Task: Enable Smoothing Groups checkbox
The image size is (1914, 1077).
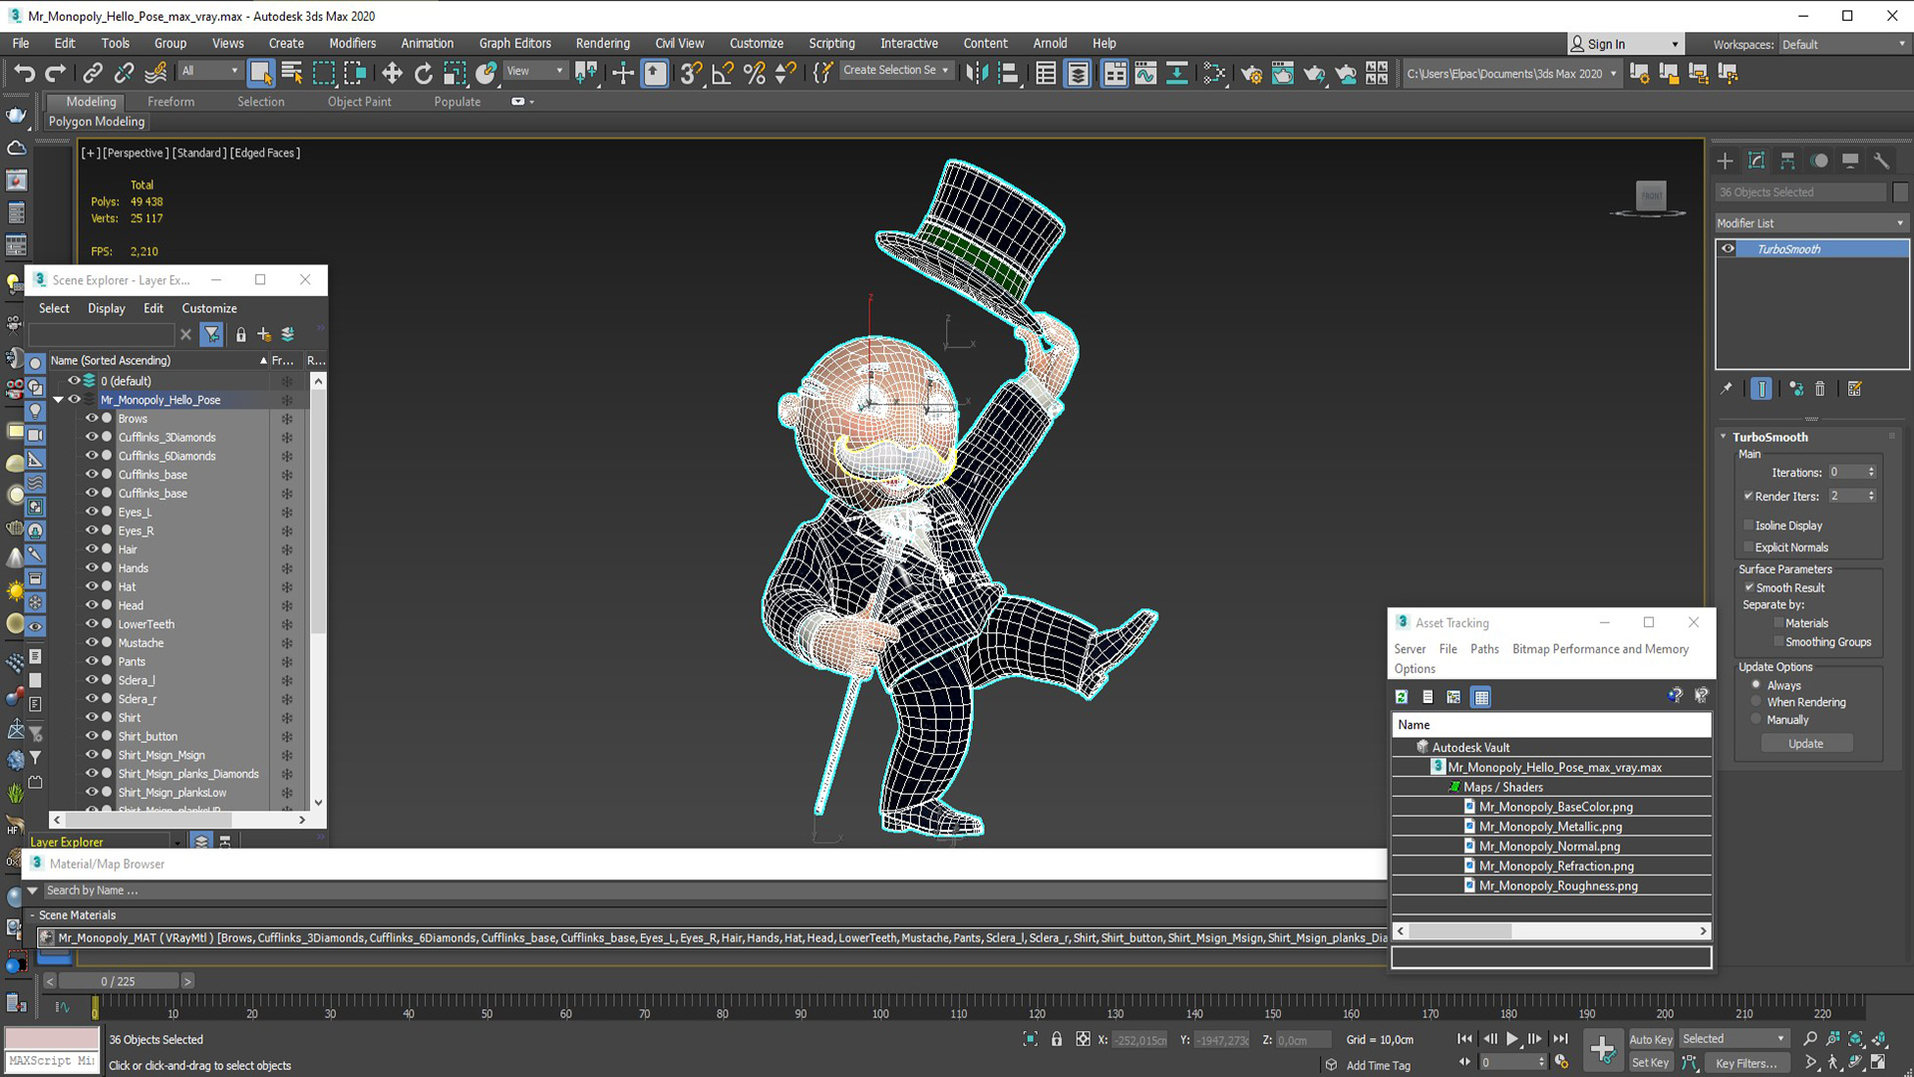Action: point(1778,641)
